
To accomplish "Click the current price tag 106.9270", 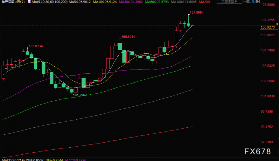I will (x=269, y=27).
